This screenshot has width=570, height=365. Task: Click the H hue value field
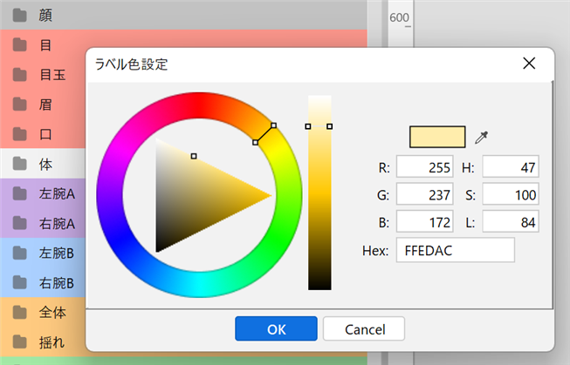tap(511, 166)
